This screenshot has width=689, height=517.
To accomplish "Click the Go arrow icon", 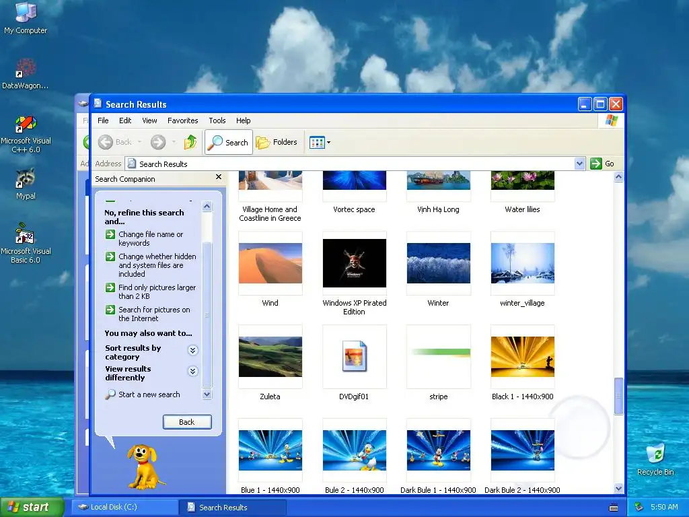I will tap(596, 164).
